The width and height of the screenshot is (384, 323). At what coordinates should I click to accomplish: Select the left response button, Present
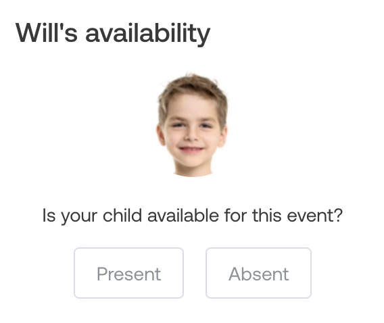pos(128,273)
